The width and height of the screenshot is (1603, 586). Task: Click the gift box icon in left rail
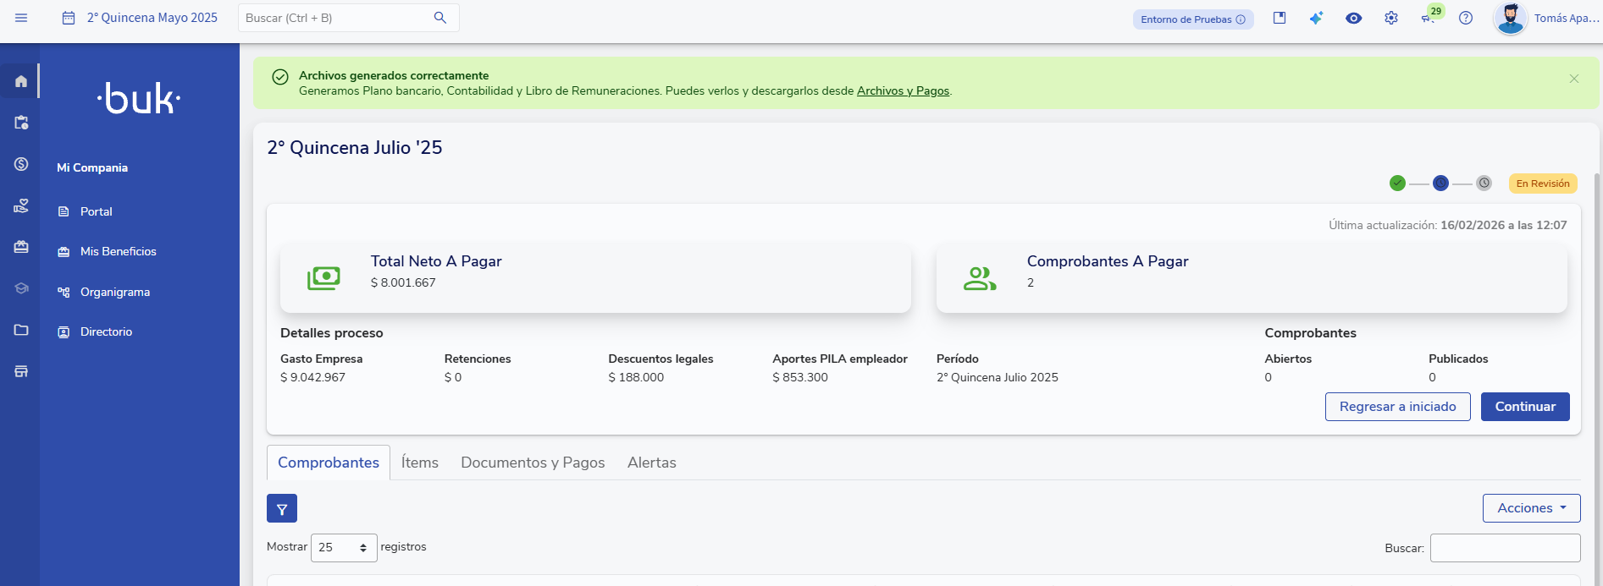(x=21, y=247)
